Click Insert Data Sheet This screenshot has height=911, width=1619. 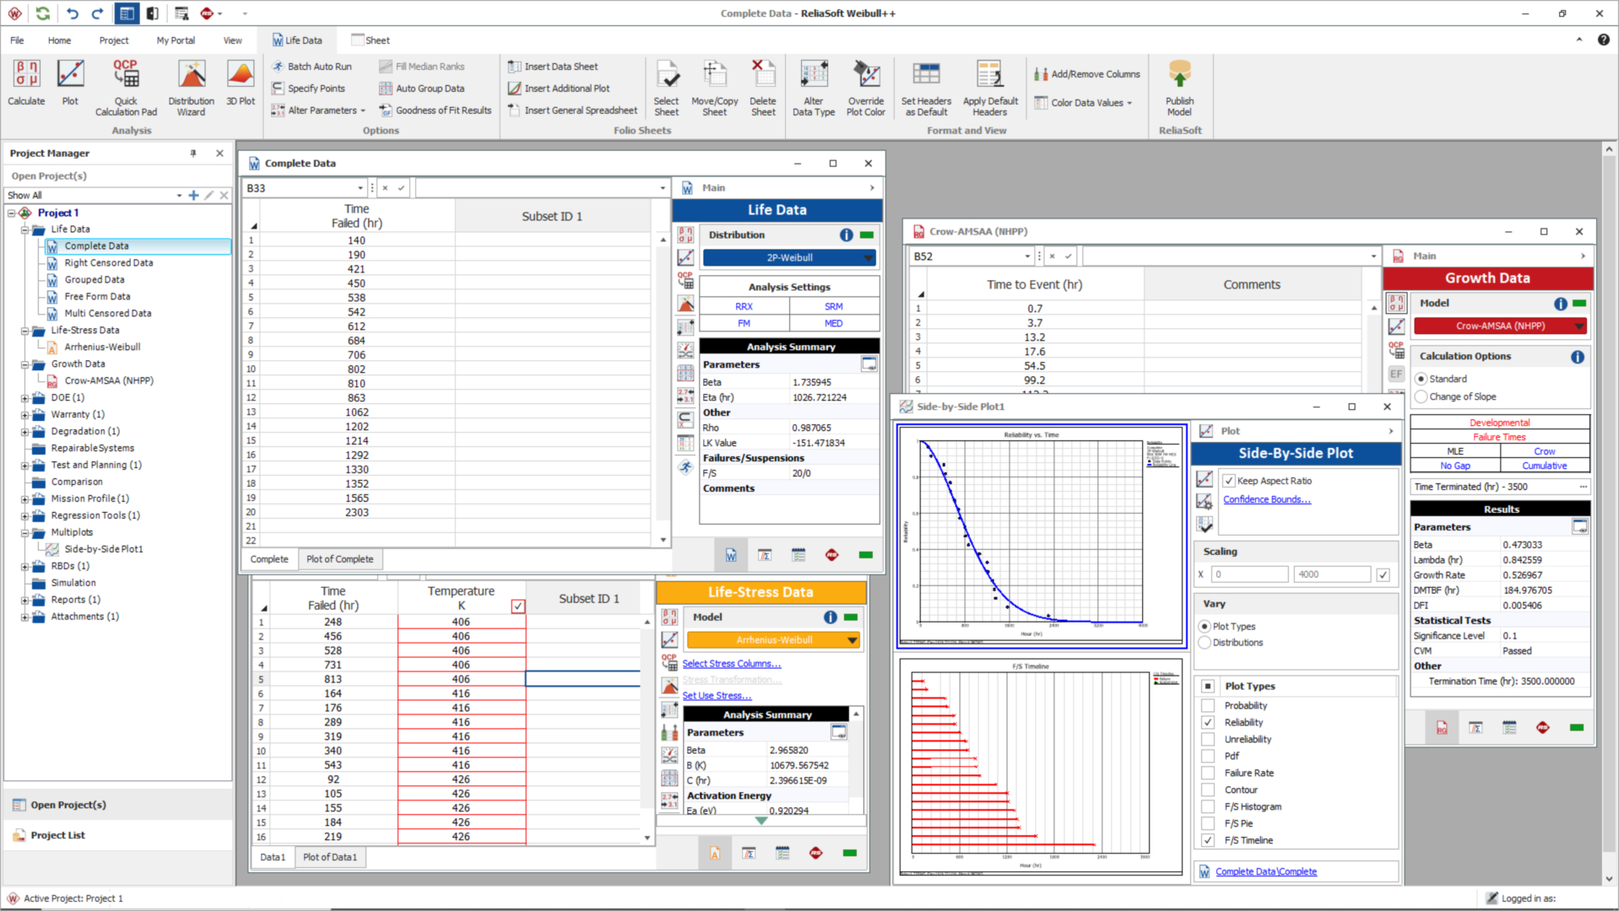pyautogui.click(x=553, y=67)
